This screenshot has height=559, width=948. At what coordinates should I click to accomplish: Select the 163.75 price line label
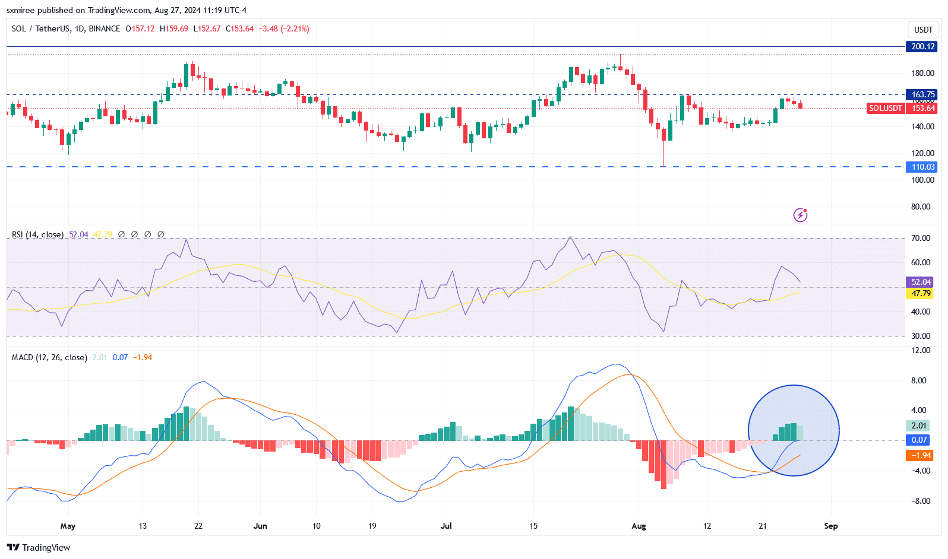pos(921,94)
